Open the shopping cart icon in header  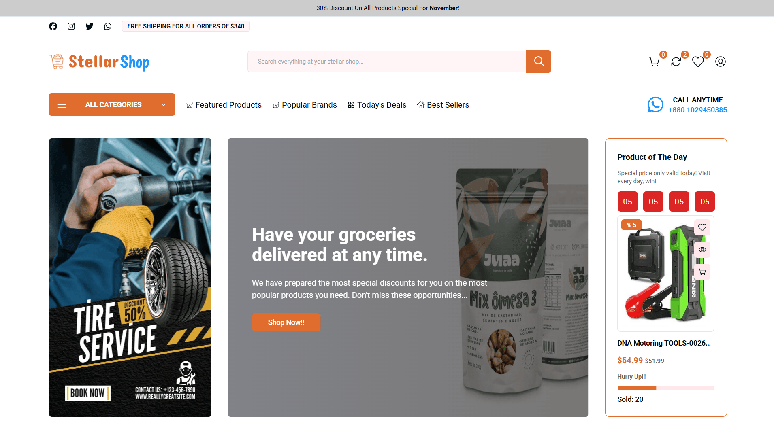[654, 62]
